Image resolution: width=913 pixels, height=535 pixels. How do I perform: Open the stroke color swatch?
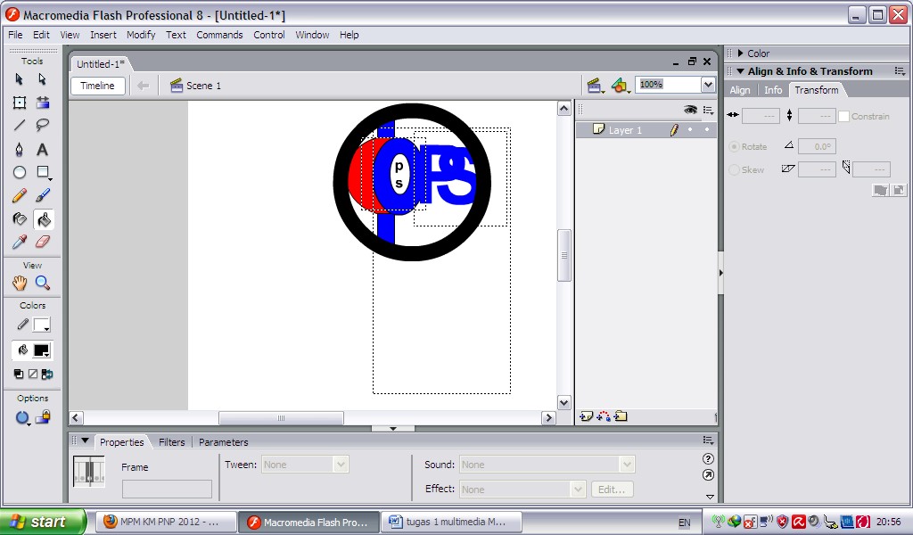(41, 325)
